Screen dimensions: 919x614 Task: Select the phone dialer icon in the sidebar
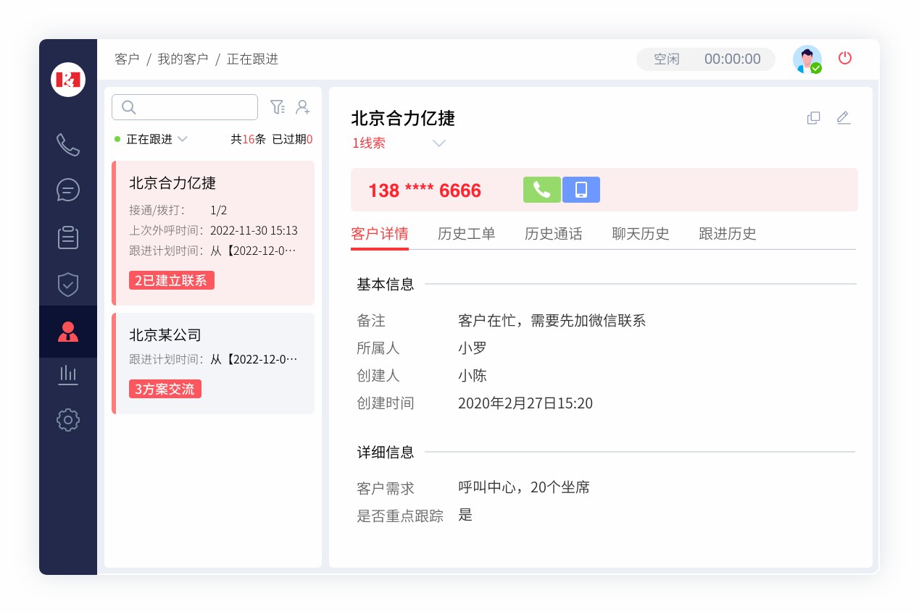coord(67,145)
